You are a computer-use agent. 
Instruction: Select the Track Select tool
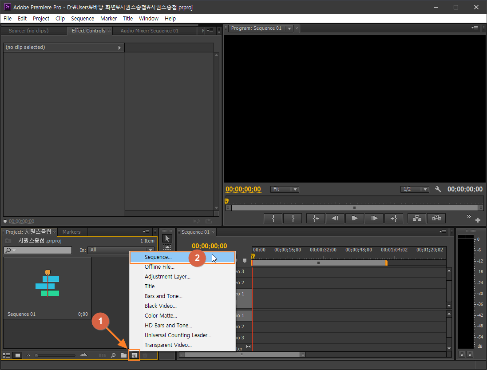pyautogui.click(x=167, y=247)
